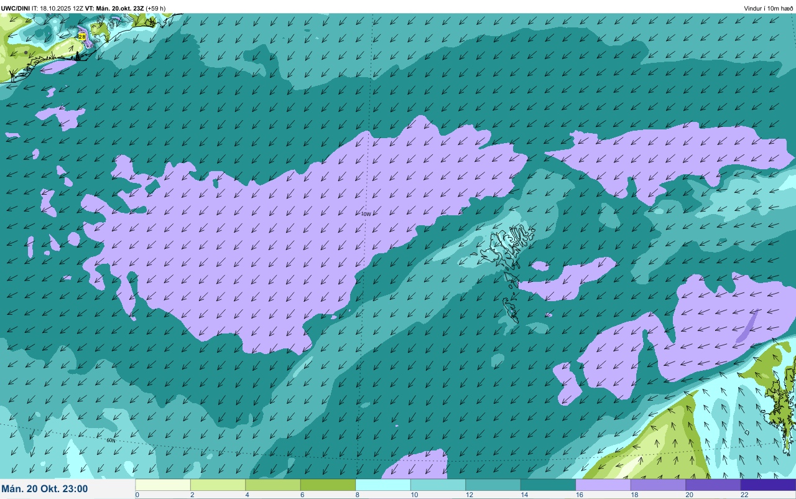Click the 'IT: 18.10.2025 12Z' init time
796x499 pixels.
click(58, 9)
